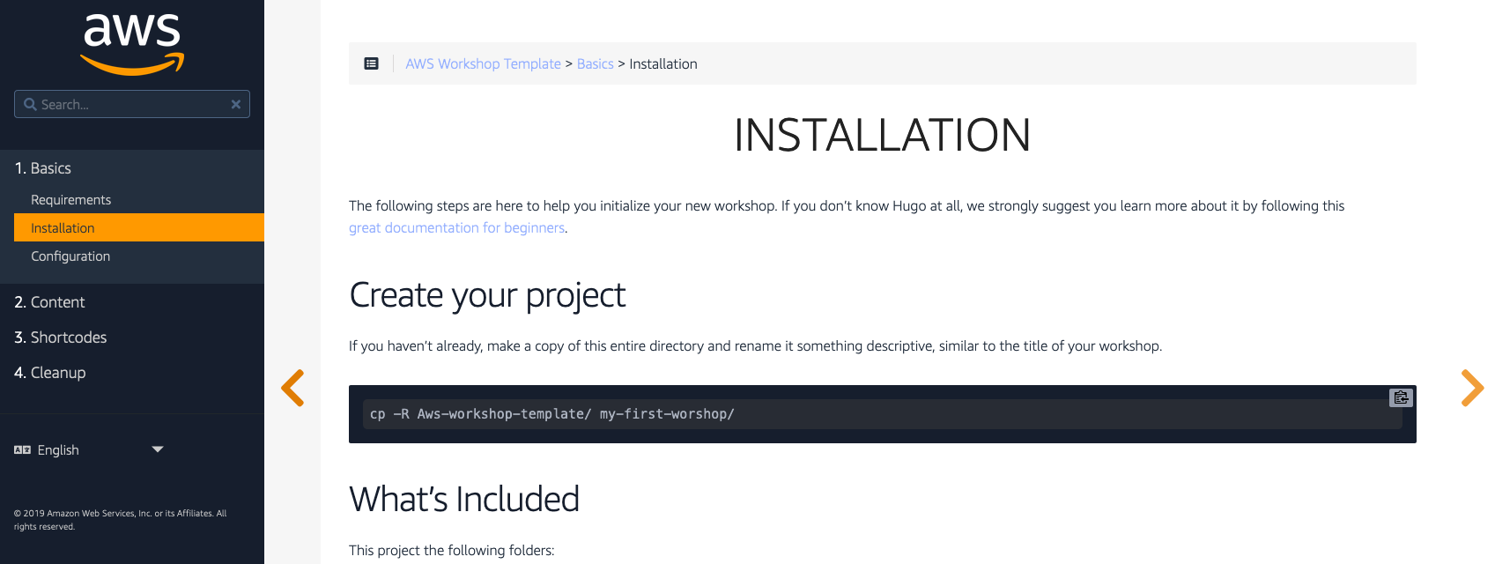Copy the code snippet to clipboard
1495x564 pixels.
(1401, 397)
